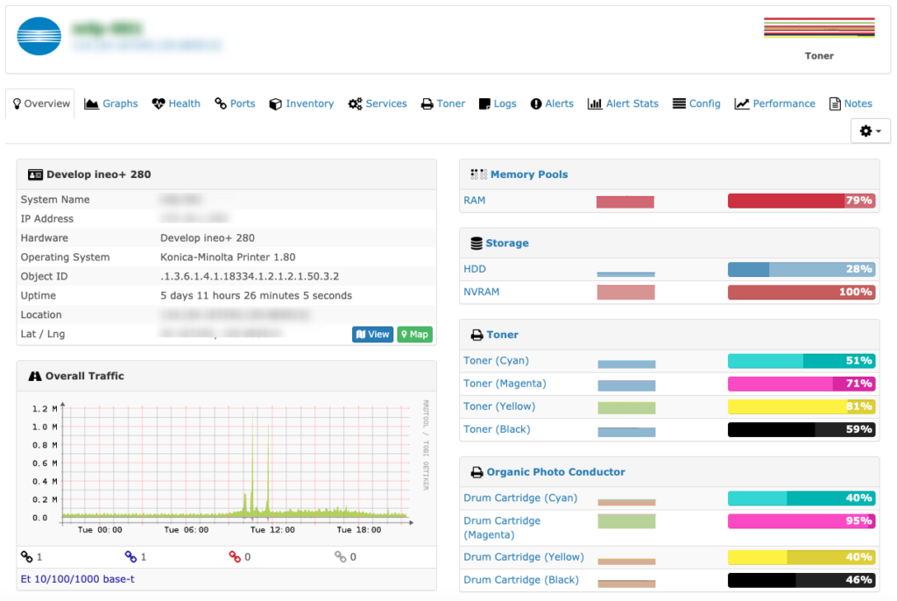The width and height of the screenshot is (897, 601).
Task: Open the Health heartbeat tab
Action: pos(176,103)
